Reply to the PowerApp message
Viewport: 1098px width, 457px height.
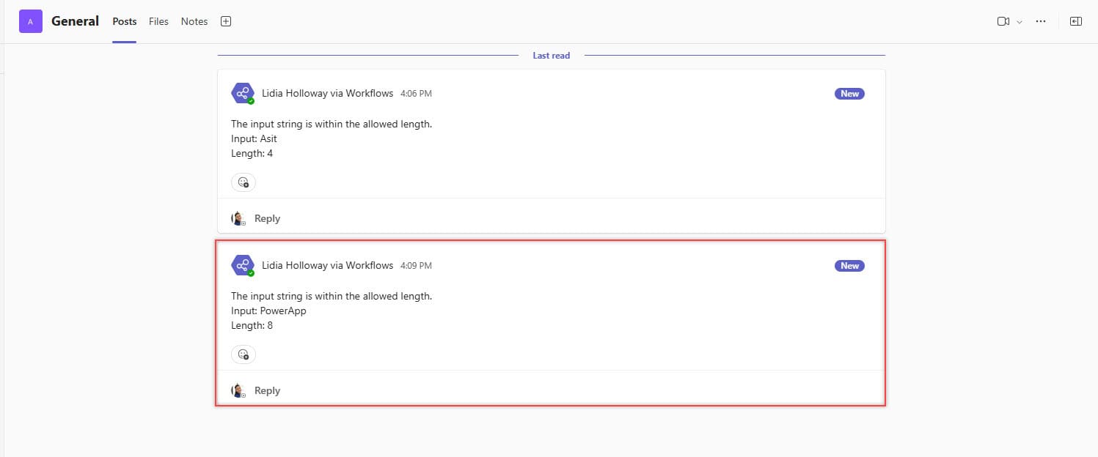coord(267,390)
